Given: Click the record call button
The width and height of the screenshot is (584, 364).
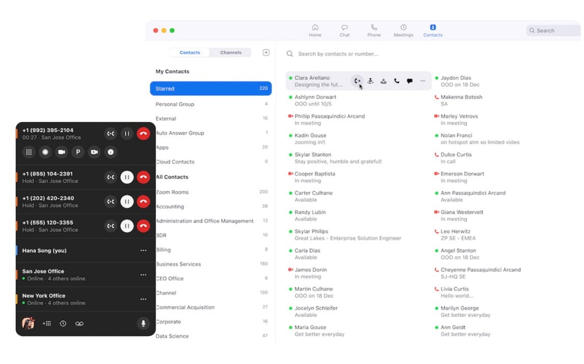Looking at the screenshot, I should (45, 152).
